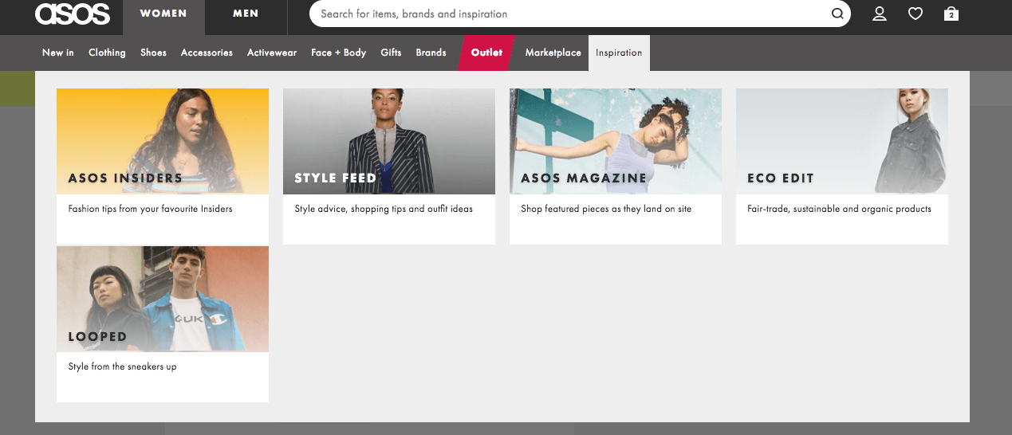Go to the Marketplace link
Screen dimensions: 1012x435
tap(553, 53)
